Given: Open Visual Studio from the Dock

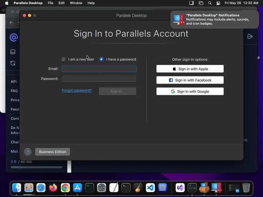Looking at the screenshot, I should [x=180, y=188].
